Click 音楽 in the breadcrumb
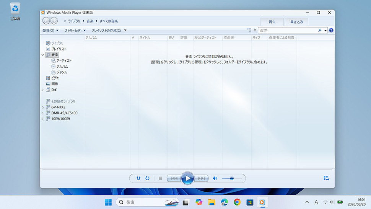The width and height of the screenshot is (371, 209). 90,21
